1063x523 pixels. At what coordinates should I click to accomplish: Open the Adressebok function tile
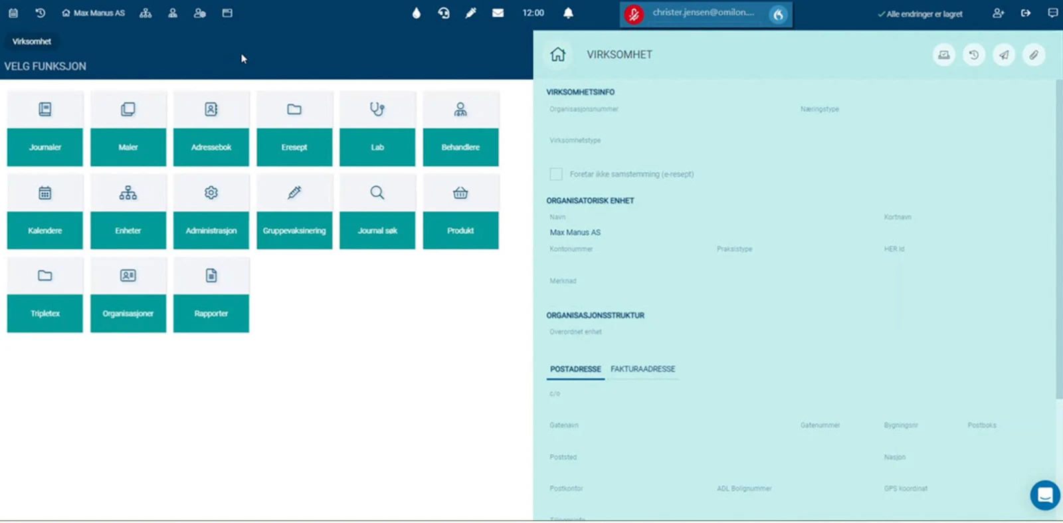tap(211, 128)
